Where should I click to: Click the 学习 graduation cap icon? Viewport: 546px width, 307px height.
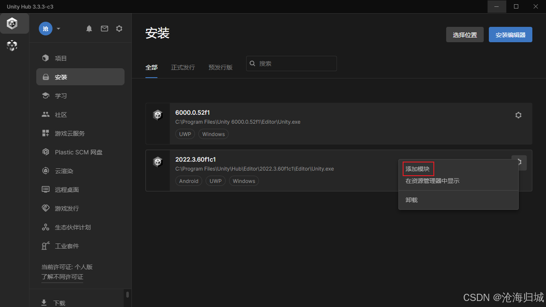pyautogui.click(x=46, y=96)
